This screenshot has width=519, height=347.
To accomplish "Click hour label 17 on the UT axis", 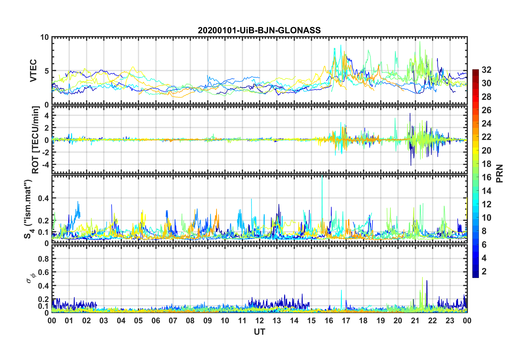I will click(x=346, y=321).
